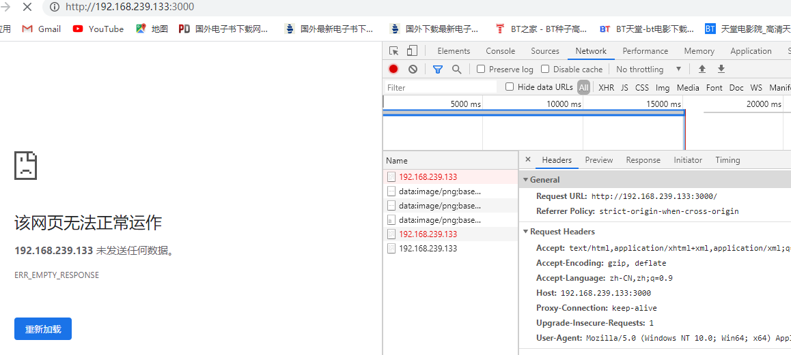
Task: Switch to the Performance tab
Action: [x=646, y=51]
